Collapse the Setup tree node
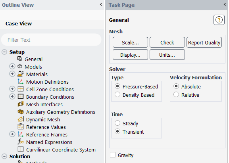 coord(4,52)
